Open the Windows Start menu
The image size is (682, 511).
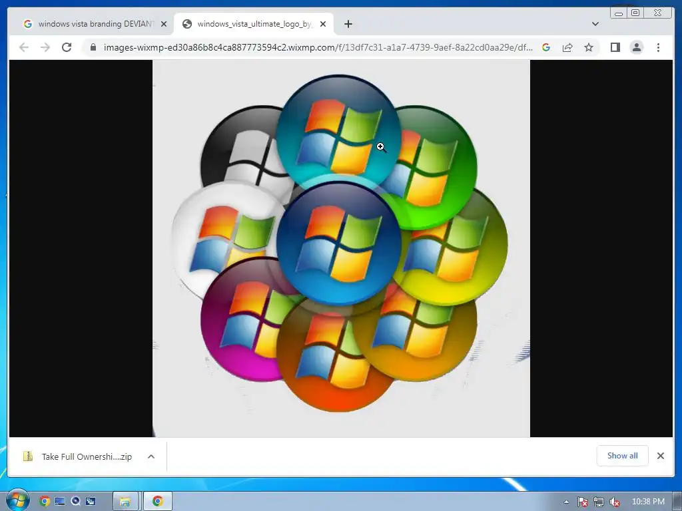[x=17, y=500]
